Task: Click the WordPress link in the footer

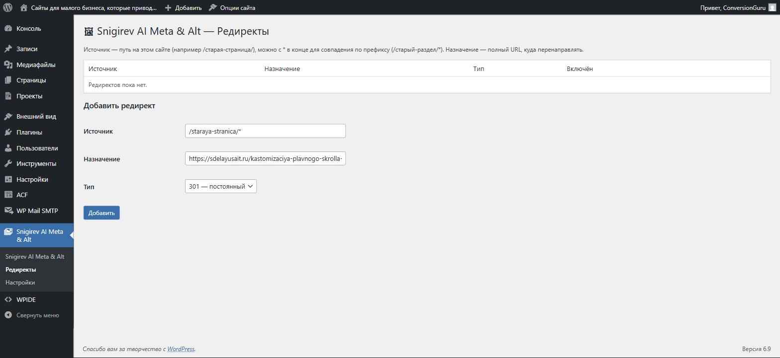Action: click(181, 349)
